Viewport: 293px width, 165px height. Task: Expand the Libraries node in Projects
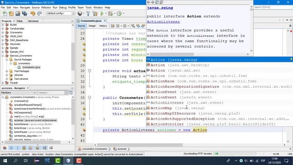pos(7,75)
